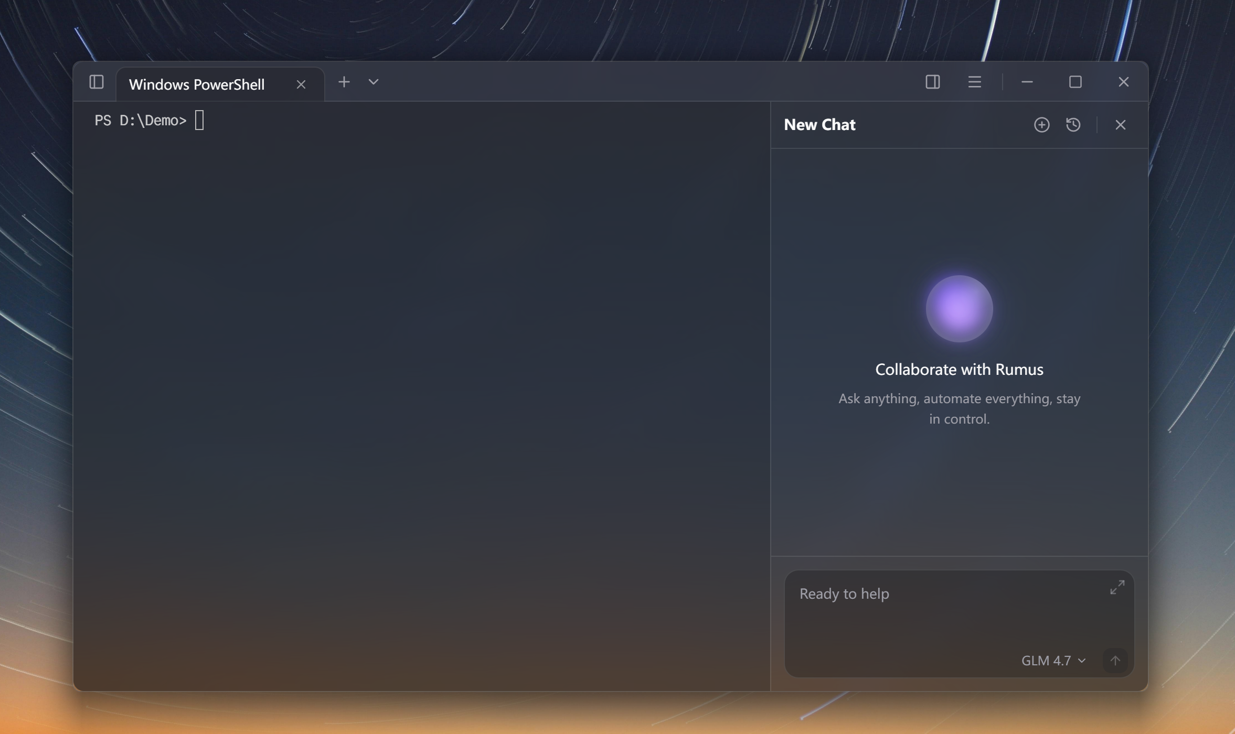Open a new terminal tab with plus
The height and width of the screenshot is (734, 1235).
tap(344, 82)
